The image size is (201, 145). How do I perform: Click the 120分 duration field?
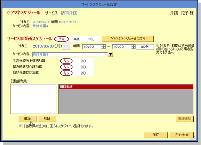[x=145, y=47]
